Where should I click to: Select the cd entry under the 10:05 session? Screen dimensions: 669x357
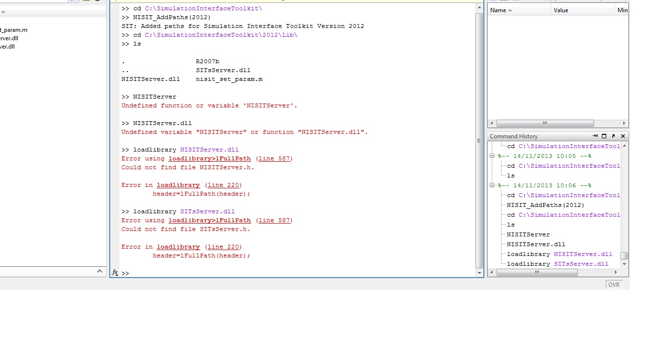point(563,166)
